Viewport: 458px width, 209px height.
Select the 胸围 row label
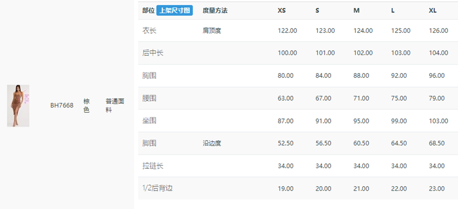(149, 76)
